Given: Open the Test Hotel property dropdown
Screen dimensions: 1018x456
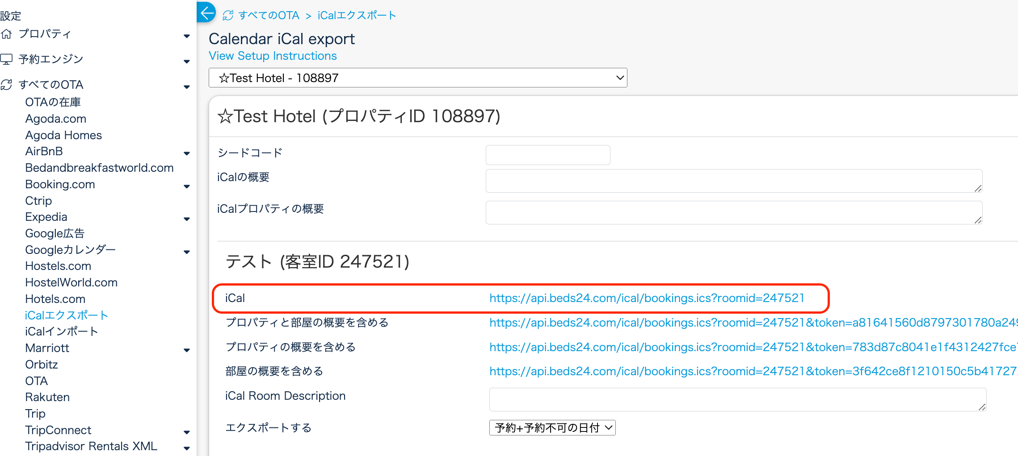Looking at the screenshot, I should coord(417,78).
